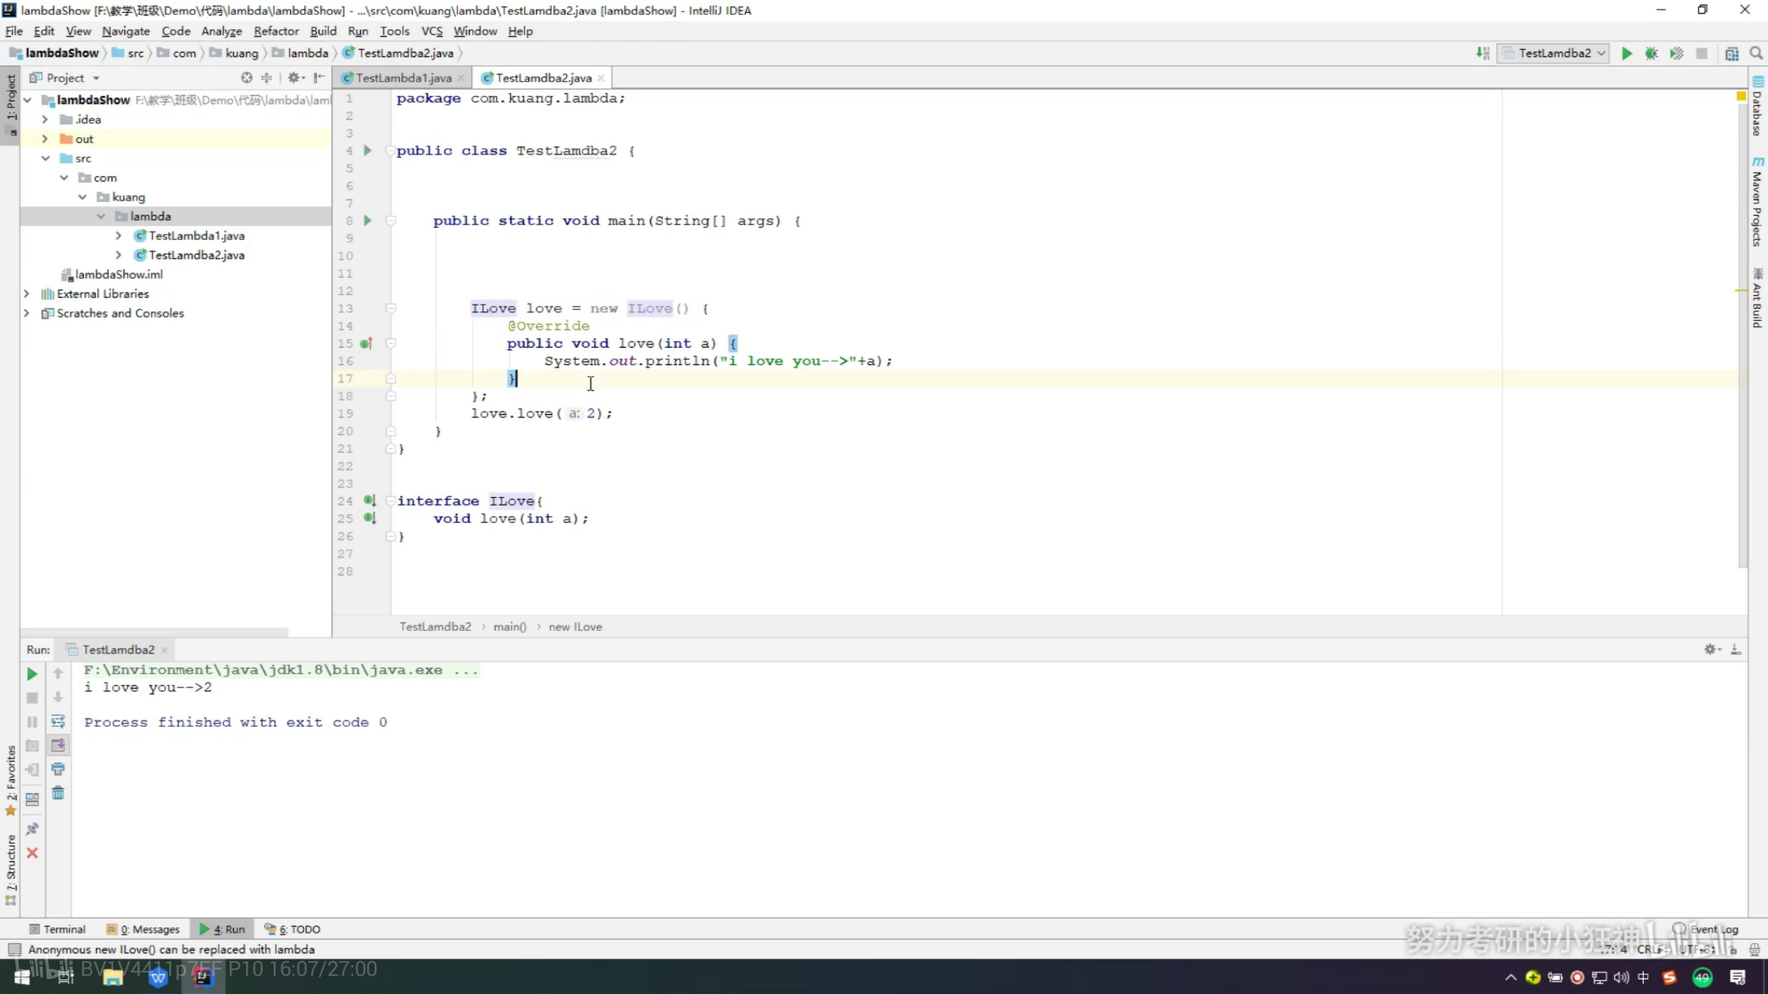Switch to TestLambda1.java editor tab
Viewport: 1768px width, 994px height.
403,78
